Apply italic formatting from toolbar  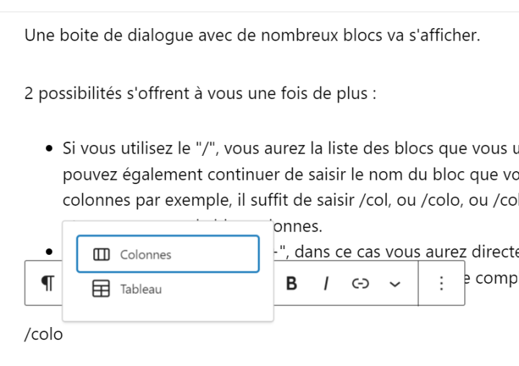[x=326, y=284]
